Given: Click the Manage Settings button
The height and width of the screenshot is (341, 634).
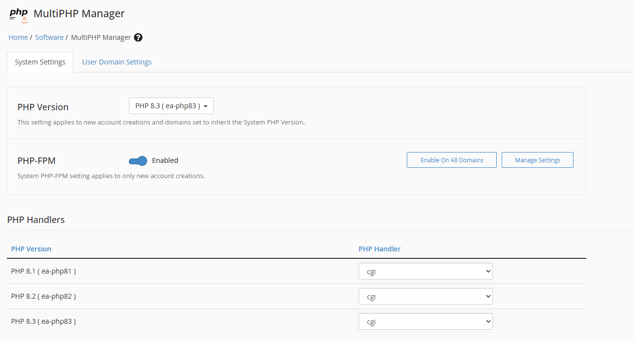Looking at the screenshot, I should click(x=538, y=160).
